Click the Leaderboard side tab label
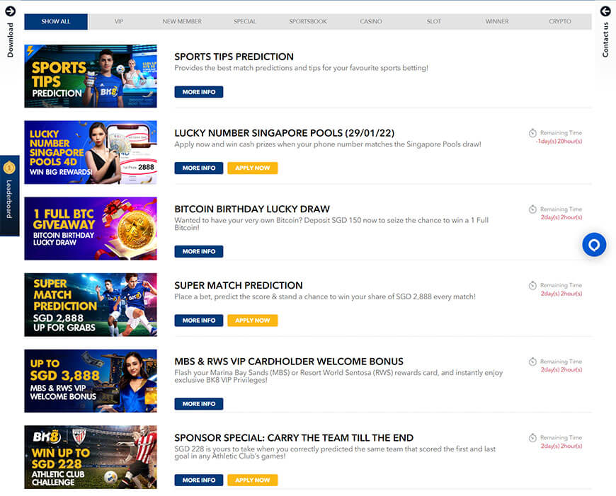This screenshot has width=616, height=496. pyautogui.click(x=9, y=199)
